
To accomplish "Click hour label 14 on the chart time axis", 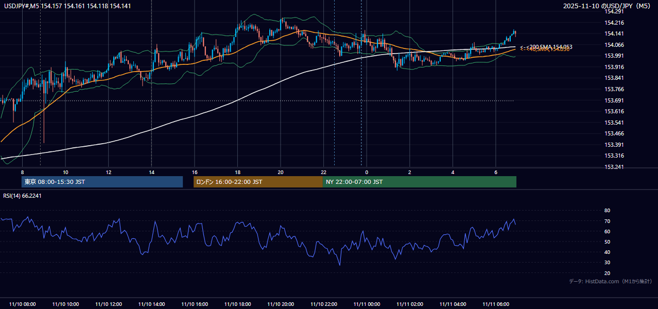I will tap(151, 172).
